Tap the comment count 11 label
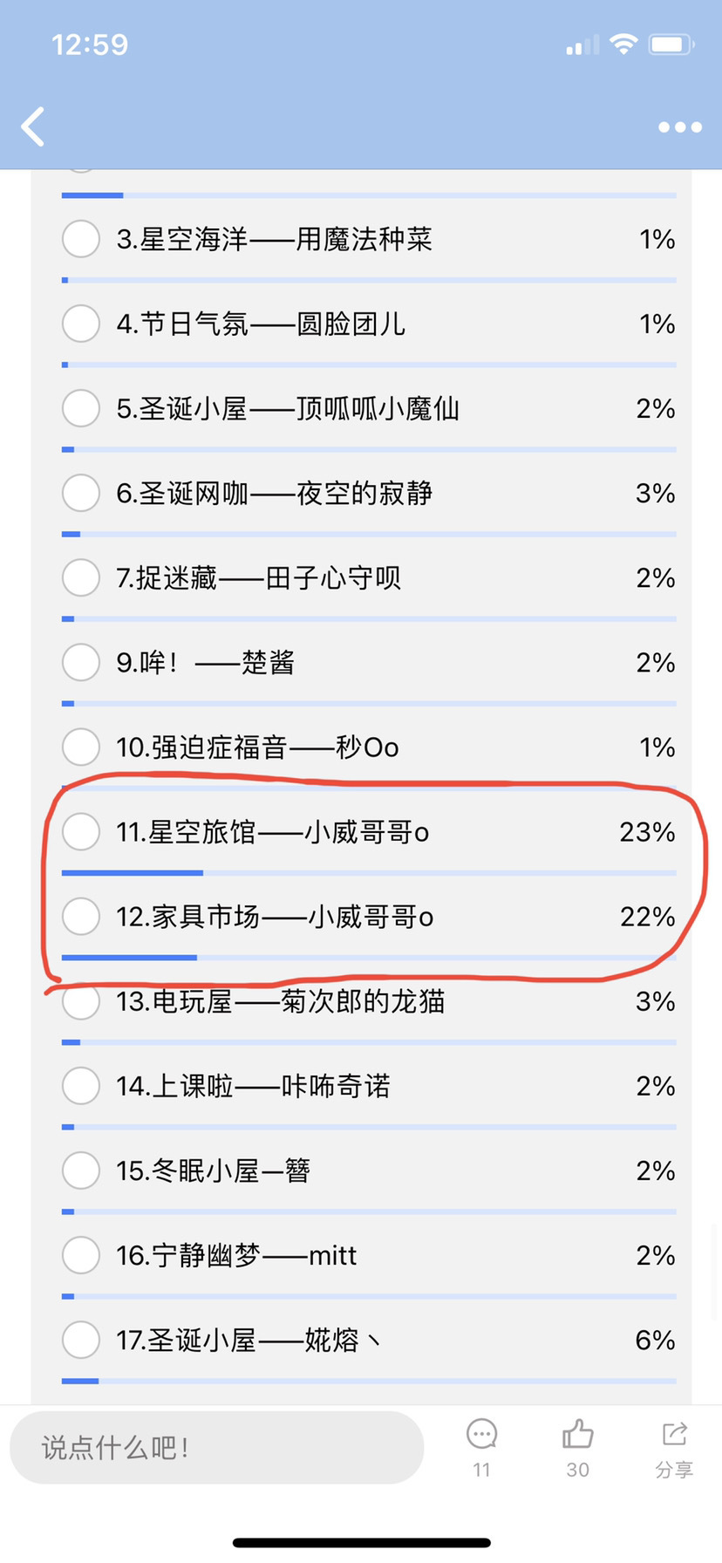722x1563 pixels. click(x=481, y=1470)
